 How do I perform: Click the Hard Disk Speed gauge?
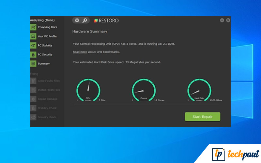(x=199, y=90)
